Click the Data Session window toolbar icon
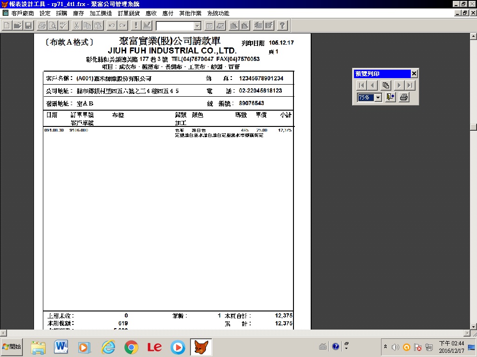Image resolution: width=477 pixels, height=357 pixels. [x=220, y=26]
